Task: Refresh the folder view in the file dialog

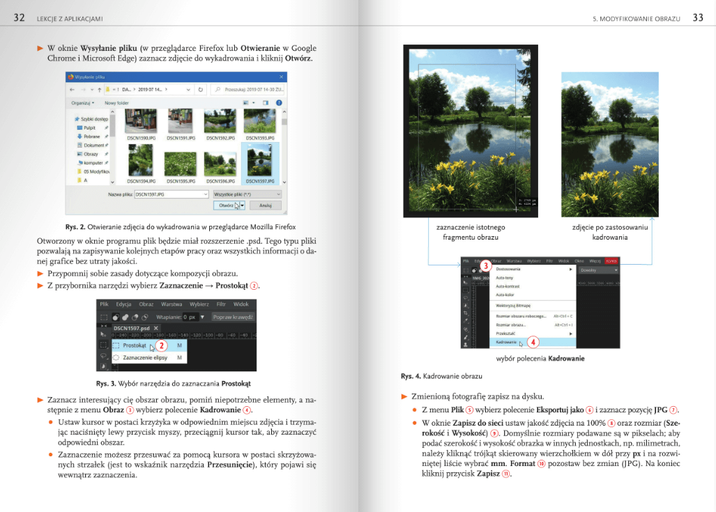Action: point(201,90)
